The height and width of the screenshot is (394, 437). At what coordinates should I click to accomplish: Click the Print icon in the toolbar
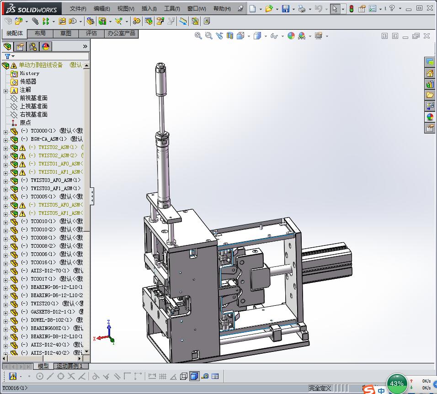(301, 9)
